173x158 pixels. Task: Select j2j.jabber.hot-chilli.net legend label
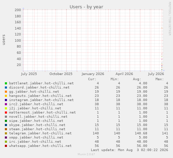click(x=35, y=108)
